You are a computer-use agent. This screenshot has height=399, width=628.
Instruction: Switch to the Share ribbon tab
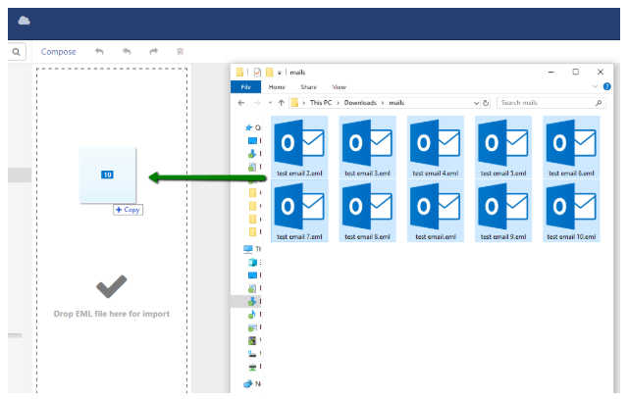(308, 86)
